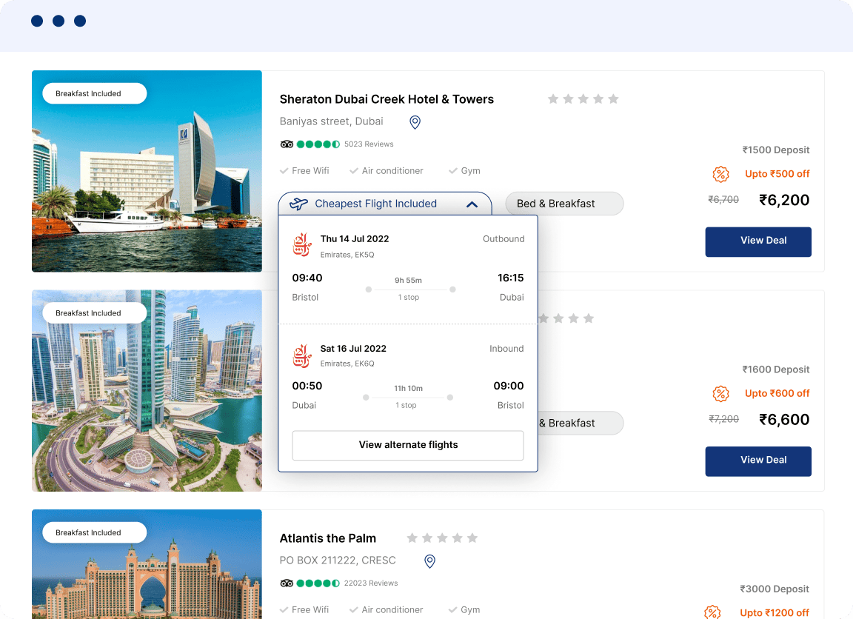Click the Emirates logo on inbound flight

click(301, 355)
